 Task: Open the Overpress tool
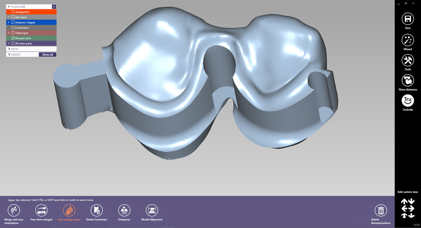click(x=124, y=211)
